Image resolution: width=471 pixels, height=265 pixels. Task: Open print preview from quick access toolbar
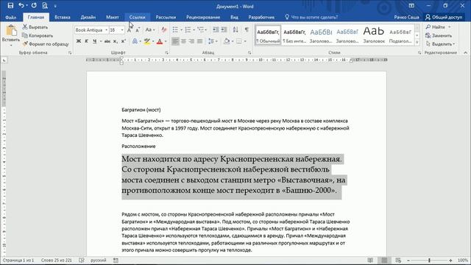click(x=45, y=6)
